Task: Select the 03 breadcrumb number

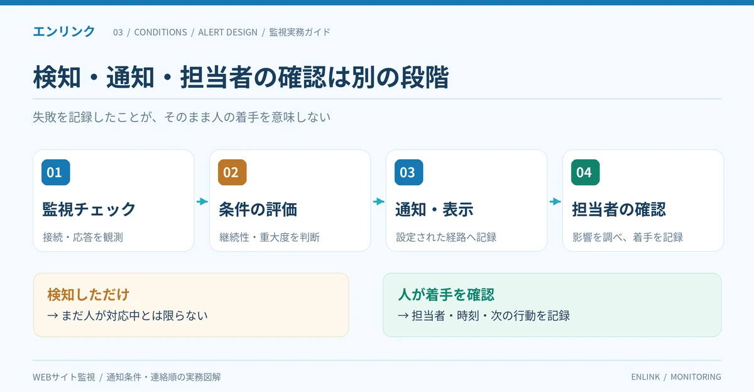Action: (x=118, y=32)
